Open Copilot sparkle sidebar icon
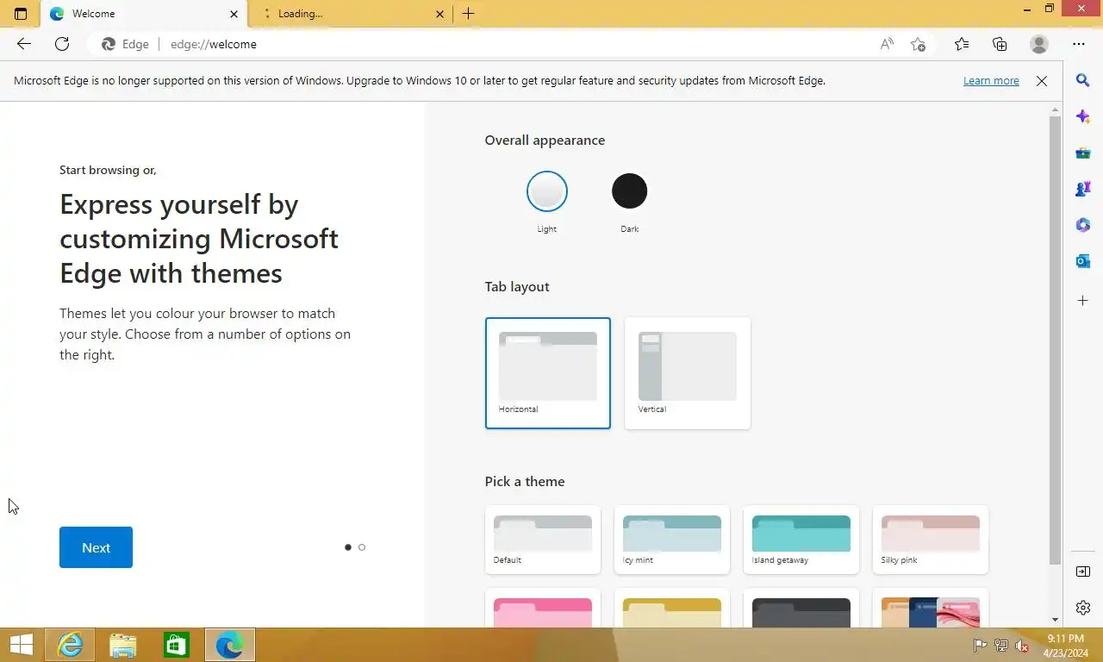 tap(1083, 116)
